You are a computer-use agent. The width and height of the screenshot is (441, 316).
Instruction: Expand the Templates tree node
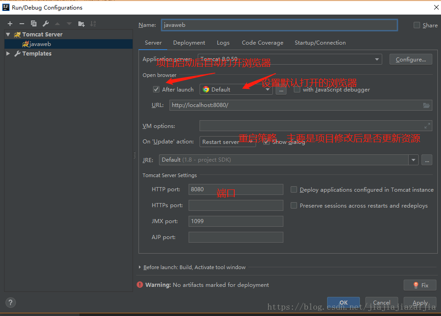[8, 53]
